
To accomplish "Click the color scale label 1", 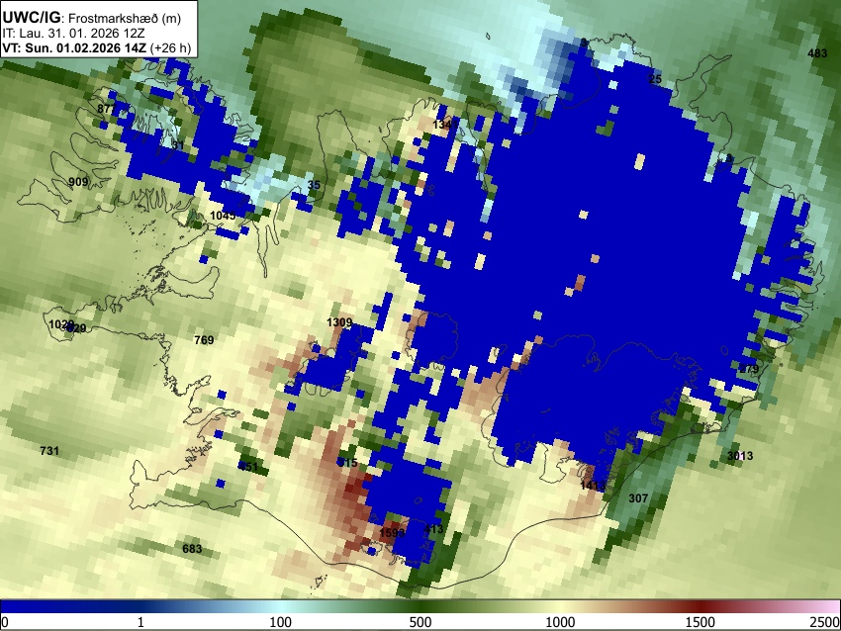I will [140, 622].
